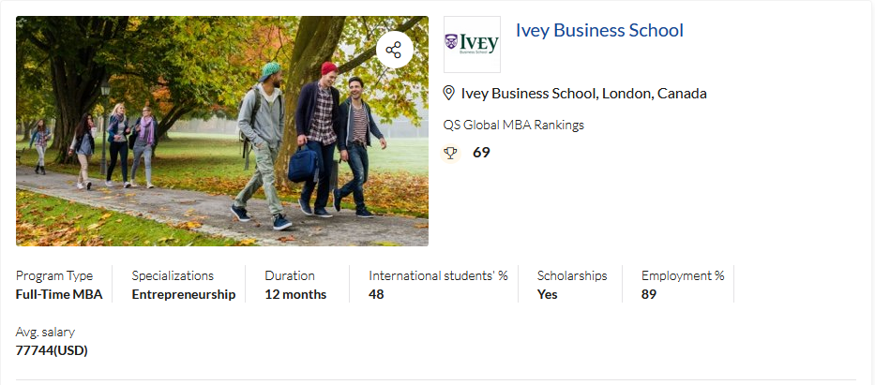Viewport: 875px width, 385px height.
Task: Click the Specializations label
Action: [x=173, y=275]
